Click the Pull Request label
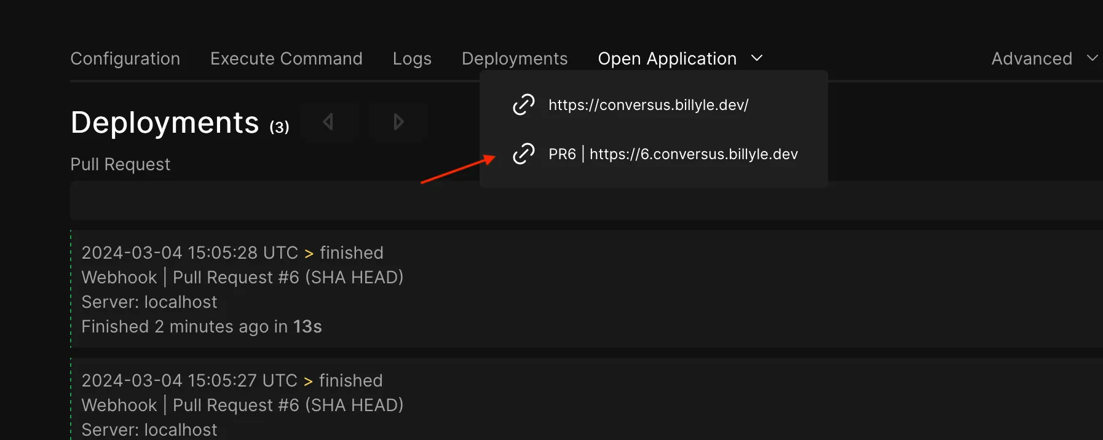Image resolution: width=1103 pixels, height=440 pixels. point(120,164)
